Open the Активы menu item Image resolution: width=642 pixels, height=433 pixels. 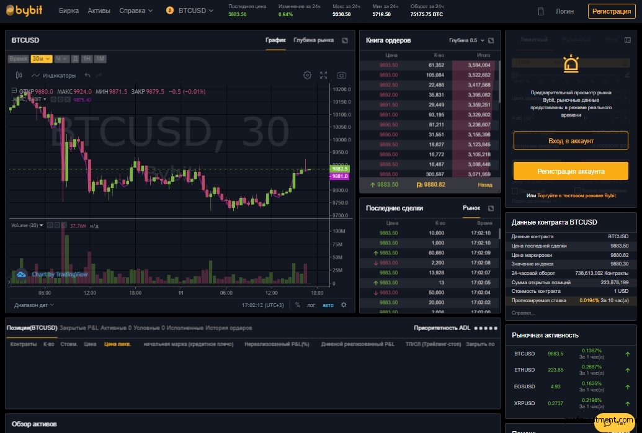99,11
